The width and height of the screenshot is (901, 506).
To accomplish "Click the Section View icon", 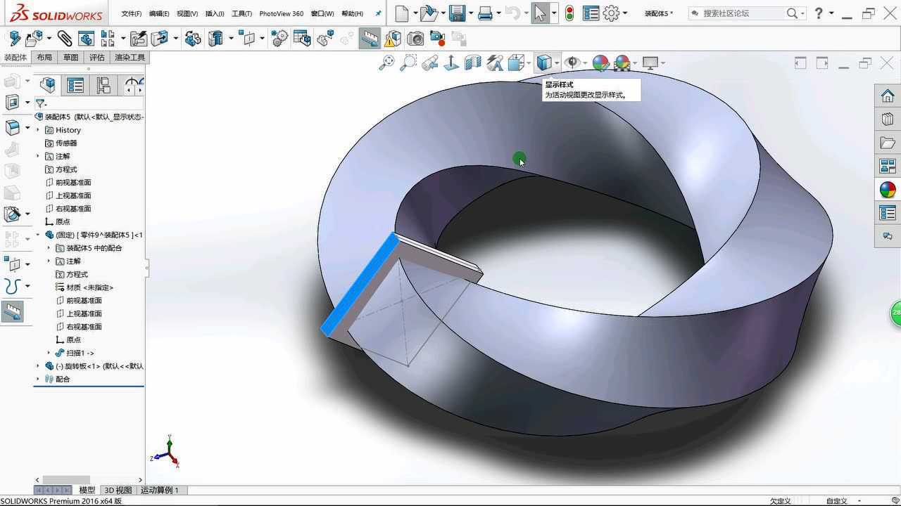I will tap(473, 63).
